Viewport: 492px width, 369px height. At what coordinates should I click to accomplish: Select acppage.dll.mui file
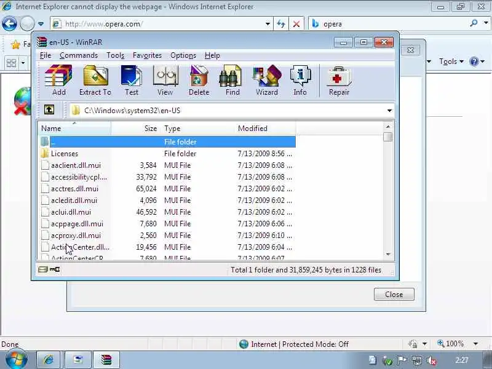point(168,224)
